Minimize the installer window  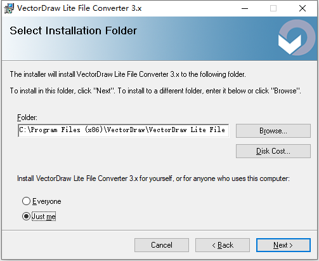245,8
